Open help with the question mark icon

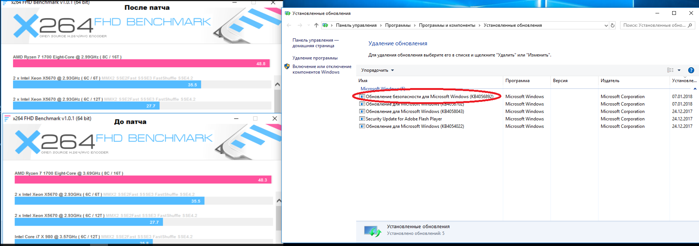pos(691,70)
